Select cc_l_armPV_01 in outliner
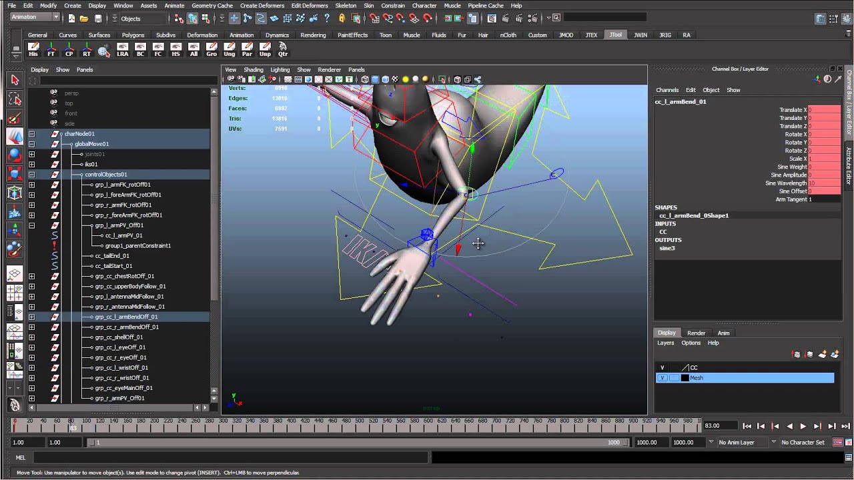Viewport: 854px width, 480px height. (124, 235)
